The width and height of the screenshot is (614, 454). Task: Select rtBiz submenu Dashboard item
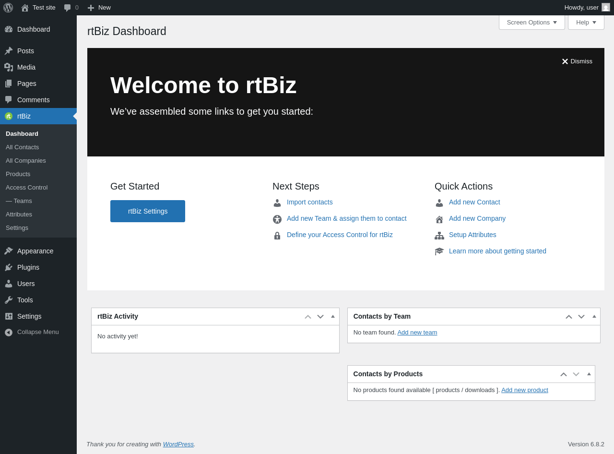click(x=38, y=134)
